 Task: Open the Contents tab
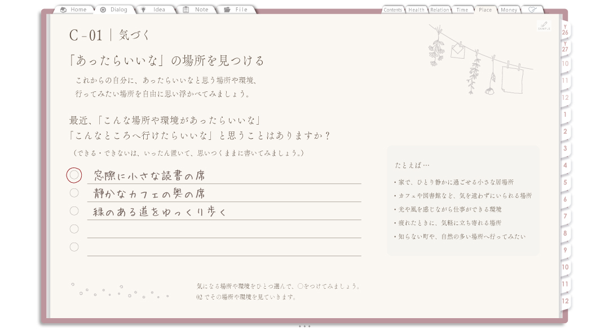point(392,10)
